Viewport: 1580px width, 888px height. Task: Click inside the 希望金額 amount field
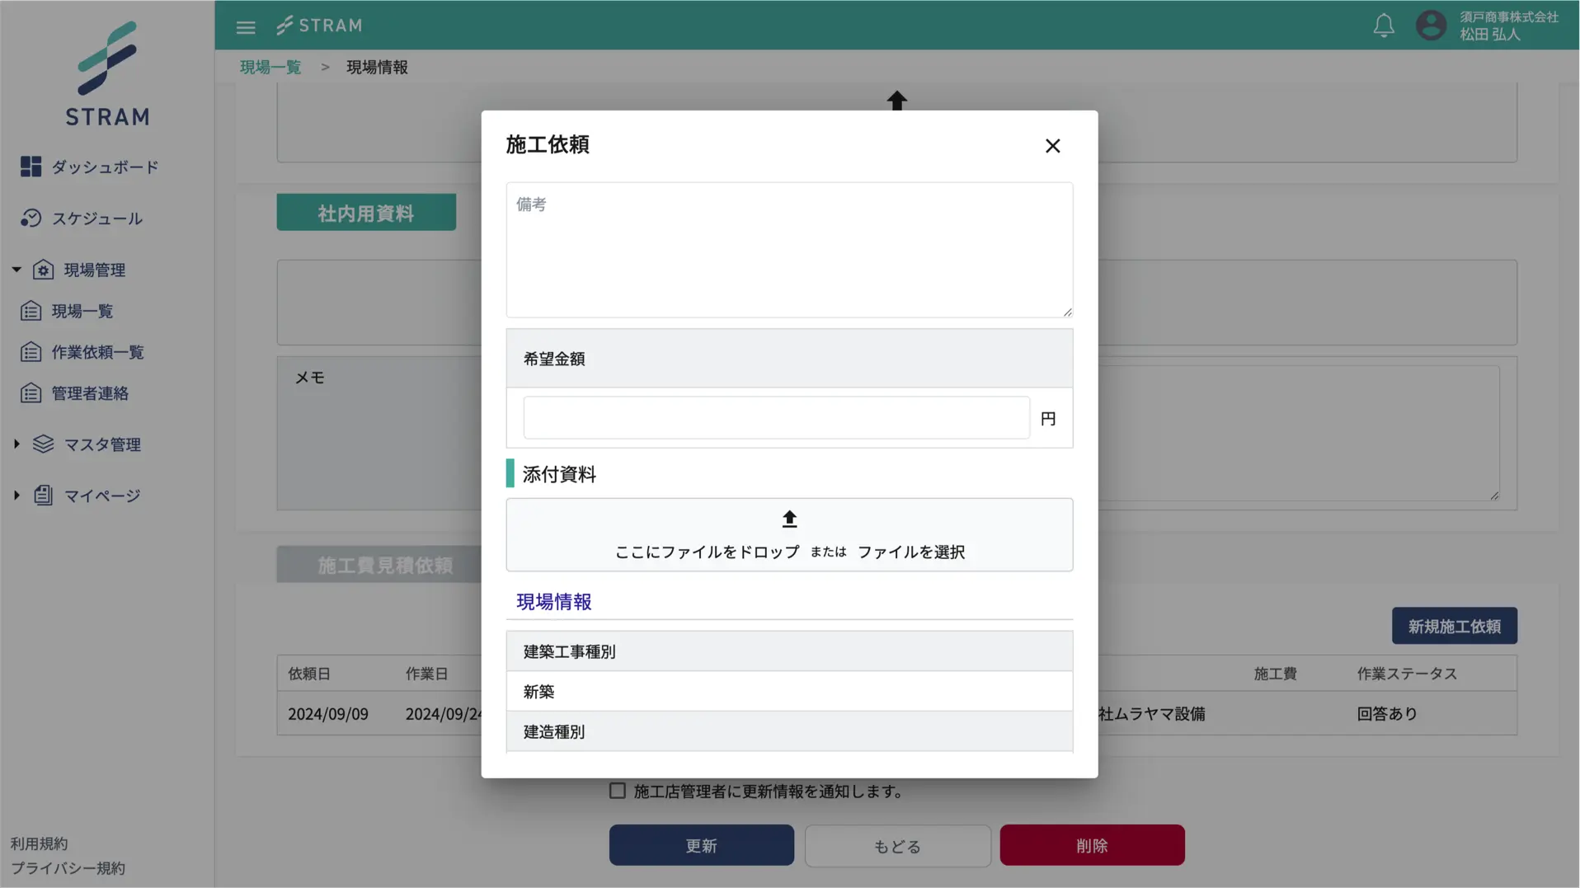(775, 417)
